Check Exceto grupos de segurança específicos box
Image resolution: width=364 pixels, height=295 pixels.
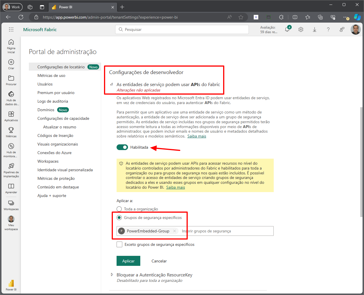click(119, 244)
